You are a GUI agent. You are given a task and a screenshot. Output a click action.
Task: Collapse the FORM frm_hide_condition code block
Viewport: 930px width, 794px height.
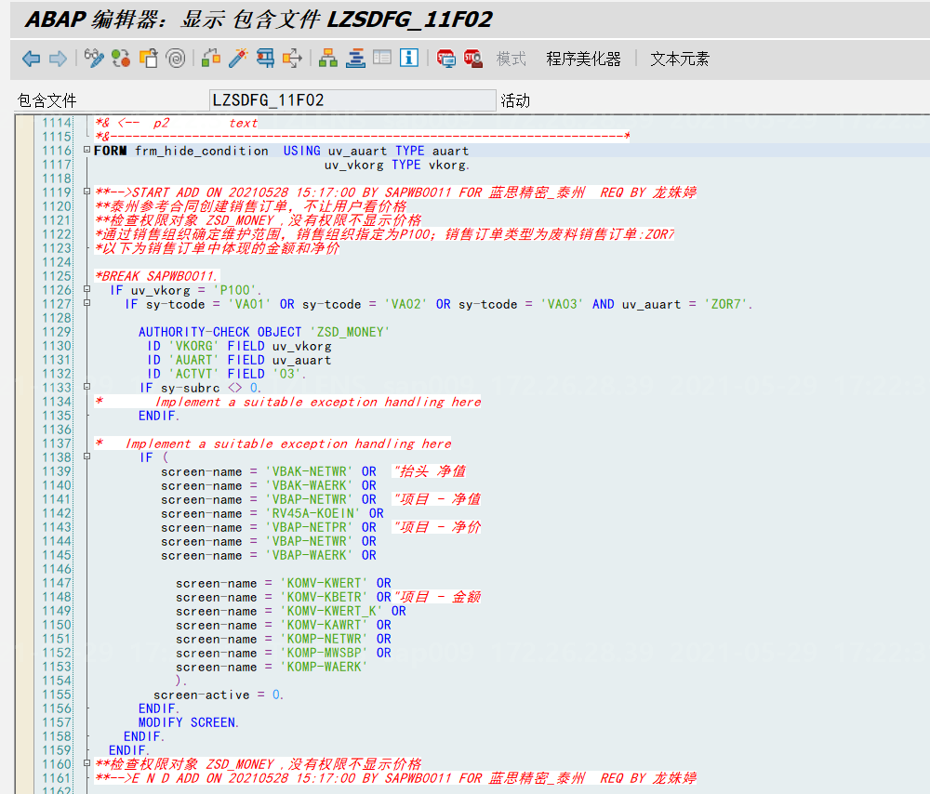click(x=86, y=149)
